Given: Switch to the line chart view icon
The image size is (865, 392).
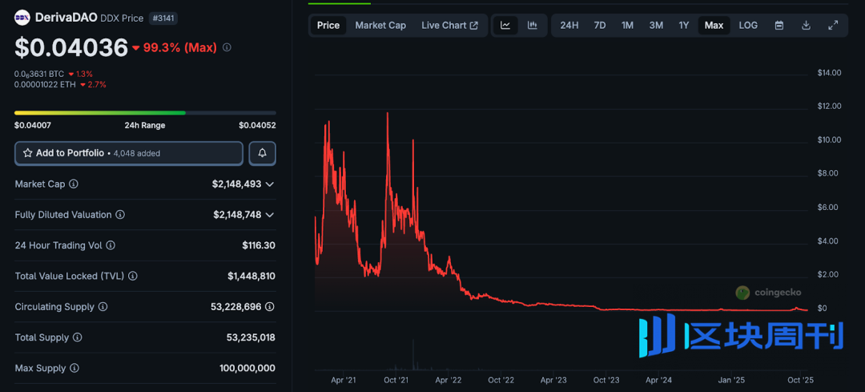Looking at the screenshot, I should coord(505,26).
